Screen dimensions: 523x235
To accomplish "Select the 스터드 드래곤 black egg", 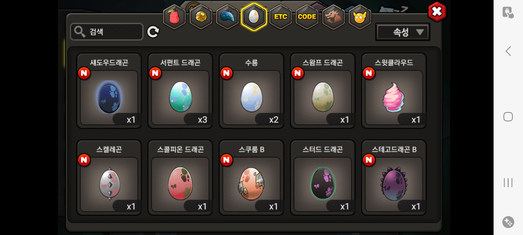I will (x=323, y=178).
